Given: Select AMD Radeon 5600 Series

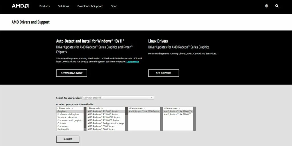Looking at the screenshot, I should click(x=106, y=129).
